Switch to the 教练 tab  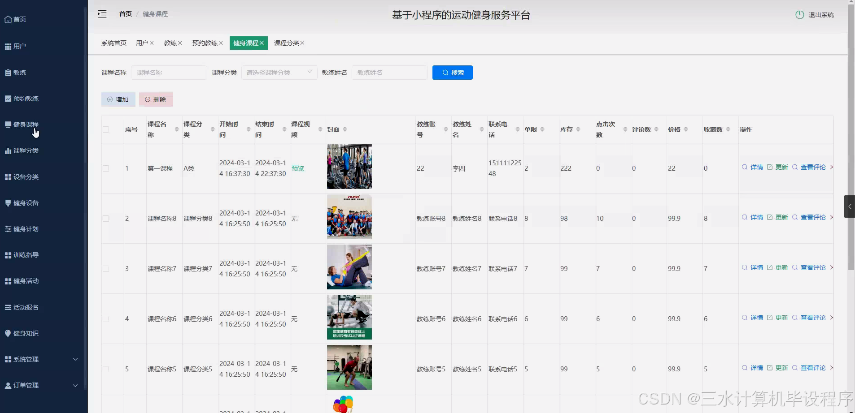pos(170,43)
